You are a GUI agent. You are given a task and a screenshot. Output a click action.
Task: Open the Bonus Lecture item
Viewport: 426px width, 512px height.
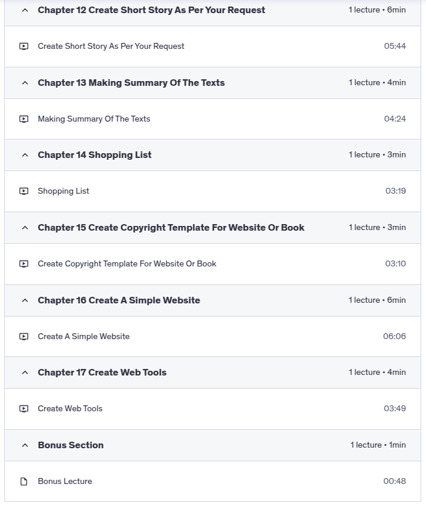pyautogui.click(x=65, y=482)
